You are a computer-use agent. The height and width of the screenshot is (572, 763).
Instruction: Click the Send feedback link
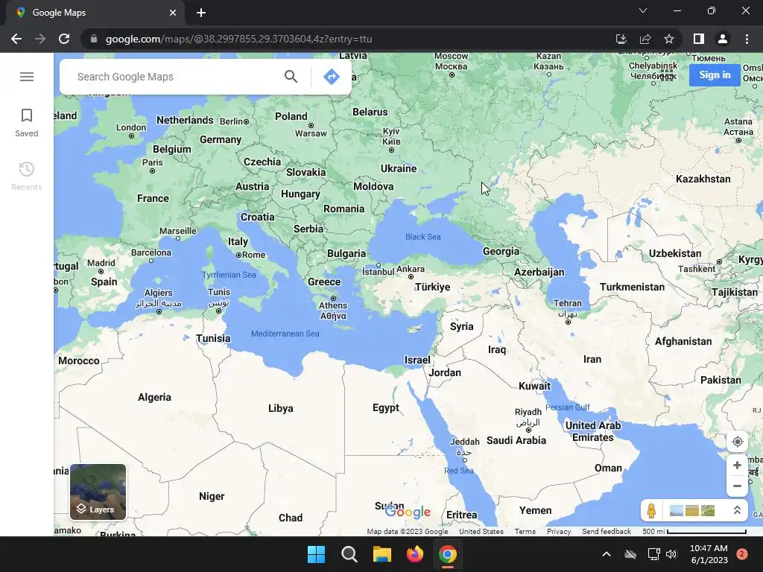click(607, 532)
